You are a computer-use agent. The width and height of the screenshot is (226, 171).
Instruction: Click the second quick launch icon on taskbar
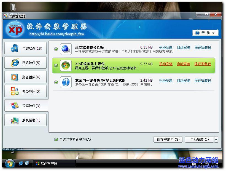point(27,163)
